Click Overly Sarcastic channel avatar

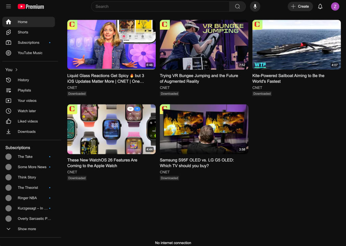pyautogui.click(x=8, y=219)
